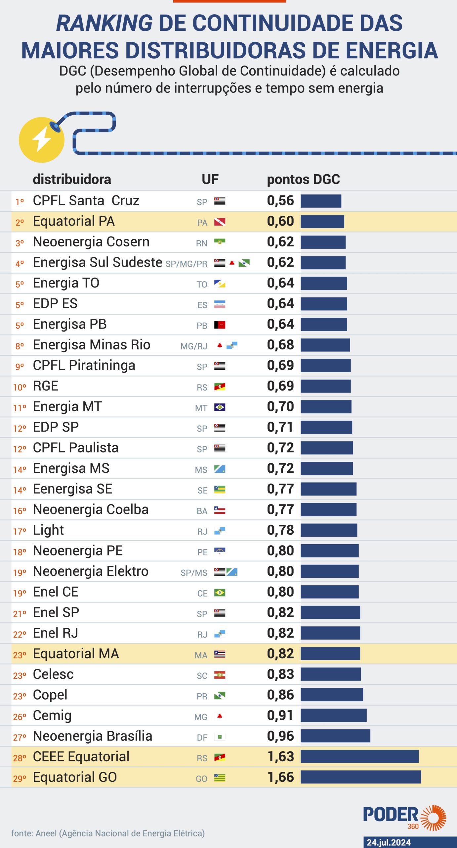Click the Paraíba flag in Energisa PB row
The width and height of the screenshot is (457, 848).
coord(220,325)
